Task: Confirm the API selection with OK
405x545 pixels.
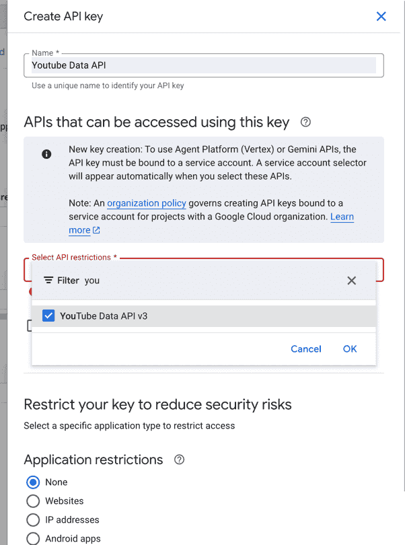Action: click(x=350, y=349)
